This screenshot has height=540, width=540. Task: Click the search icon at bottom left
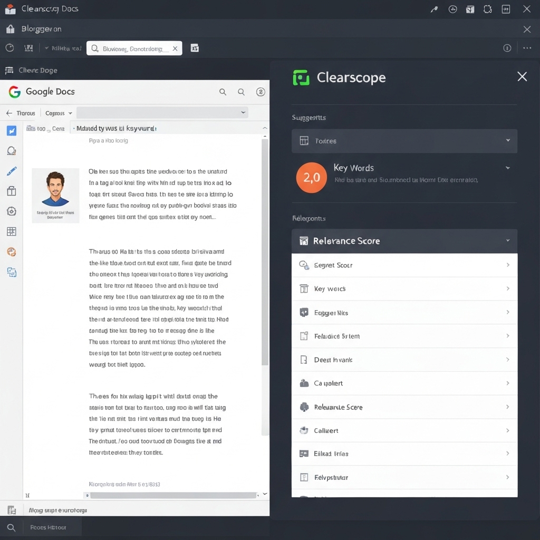[x=11, y=527]
